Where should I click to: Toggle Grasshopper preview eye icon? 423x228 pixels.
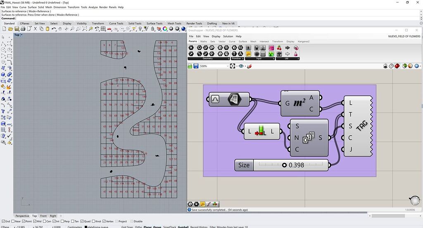[241, 66]
